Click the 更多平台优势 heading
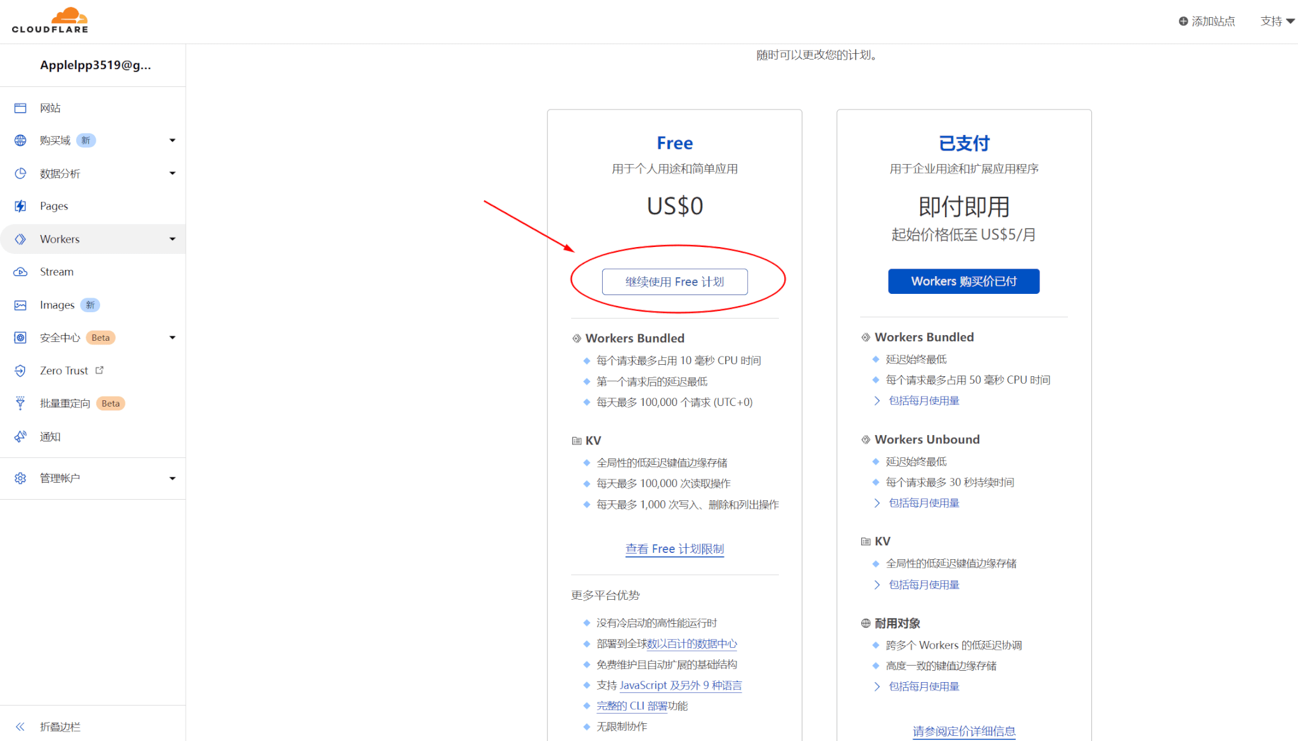The height and width of the screenshot is (741, 1298). (x=605, y=595)
